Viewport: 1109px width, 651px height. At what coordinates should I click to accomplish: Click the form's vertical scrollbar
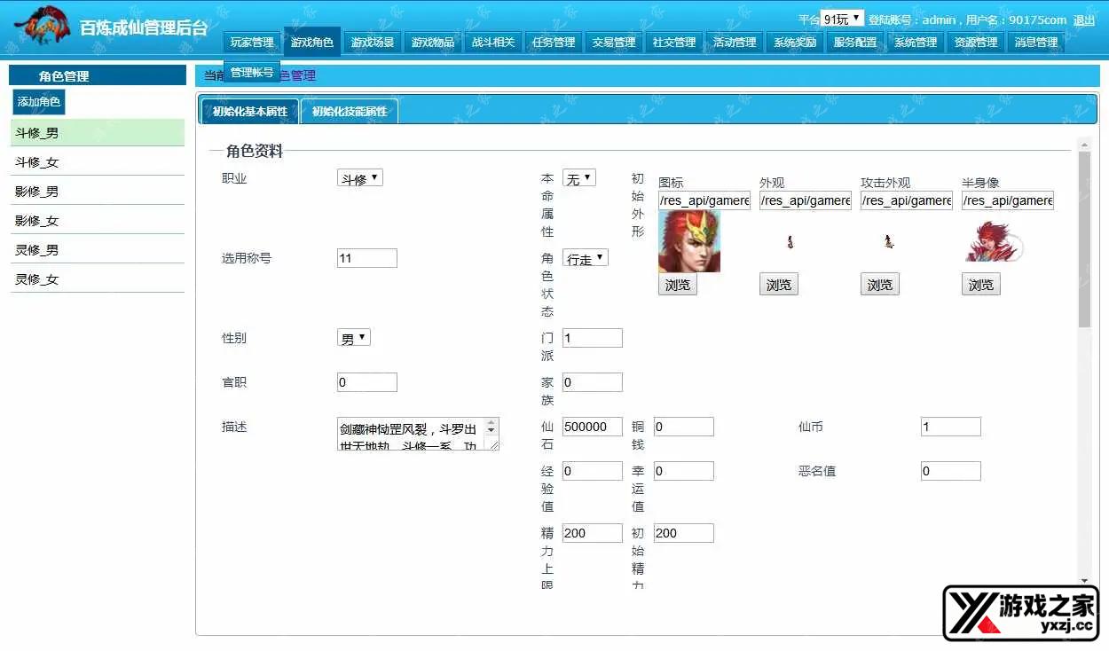click(x=1084, y=239)
